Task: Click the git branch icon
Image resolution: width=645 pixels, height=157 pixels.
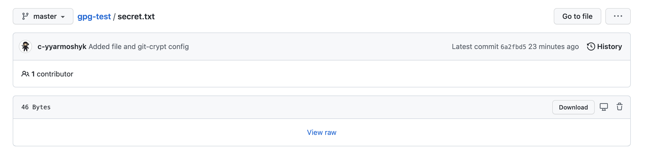Action: [x=25, y=16]
